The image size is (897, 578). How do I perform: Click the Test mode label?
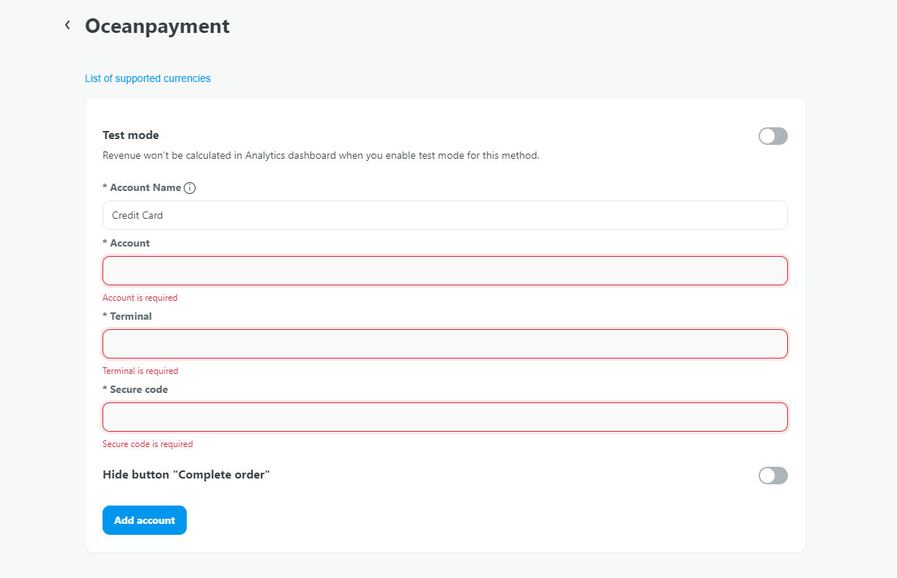130,135
